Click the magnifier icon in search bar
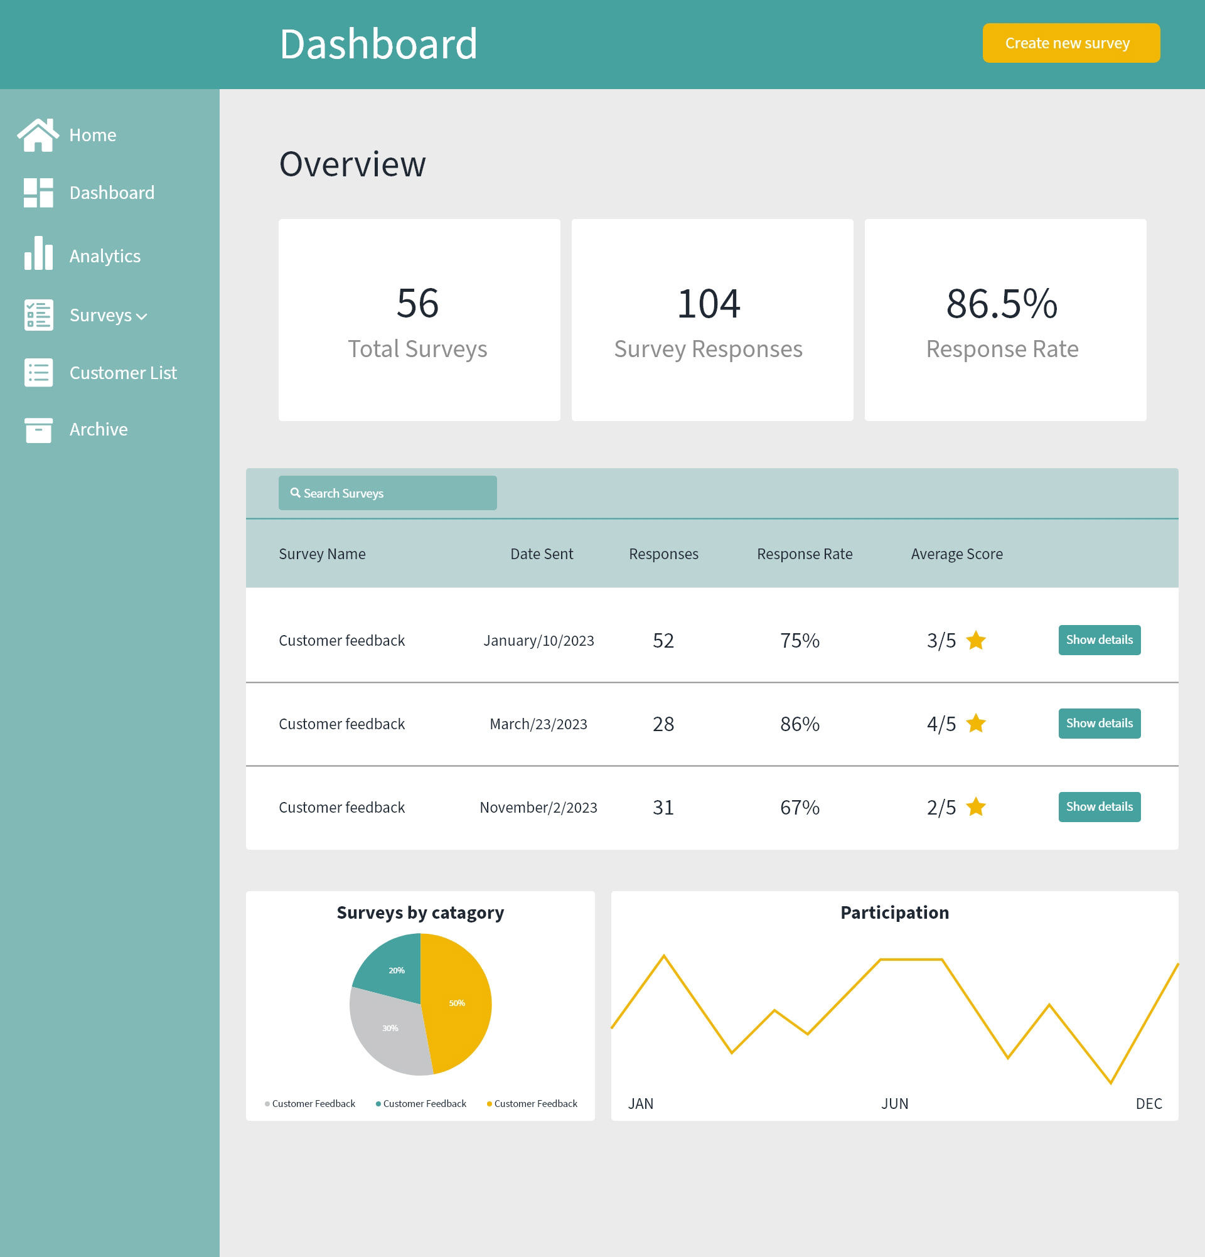This screenshot has width=1205, height=1257. point(295,493)
